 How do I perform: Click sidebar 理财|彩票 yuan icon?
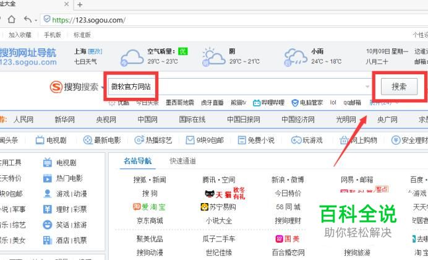(48, 209)
